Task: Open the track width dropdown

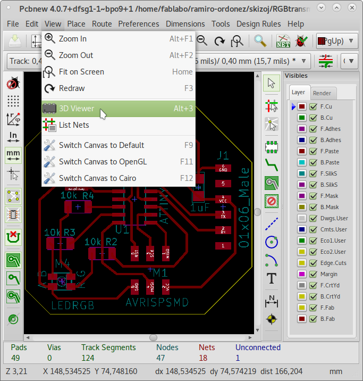Action: click(24, 61)
